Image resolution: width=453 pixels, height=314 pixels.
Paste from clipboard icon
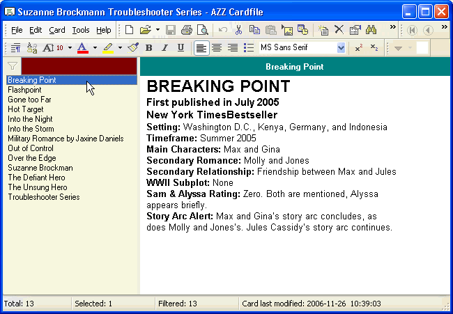(270, 30)
